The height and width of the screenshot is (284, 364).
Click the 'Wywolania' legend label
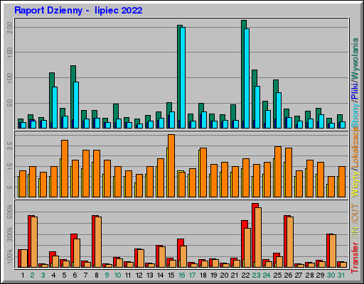tap(355, 58)
